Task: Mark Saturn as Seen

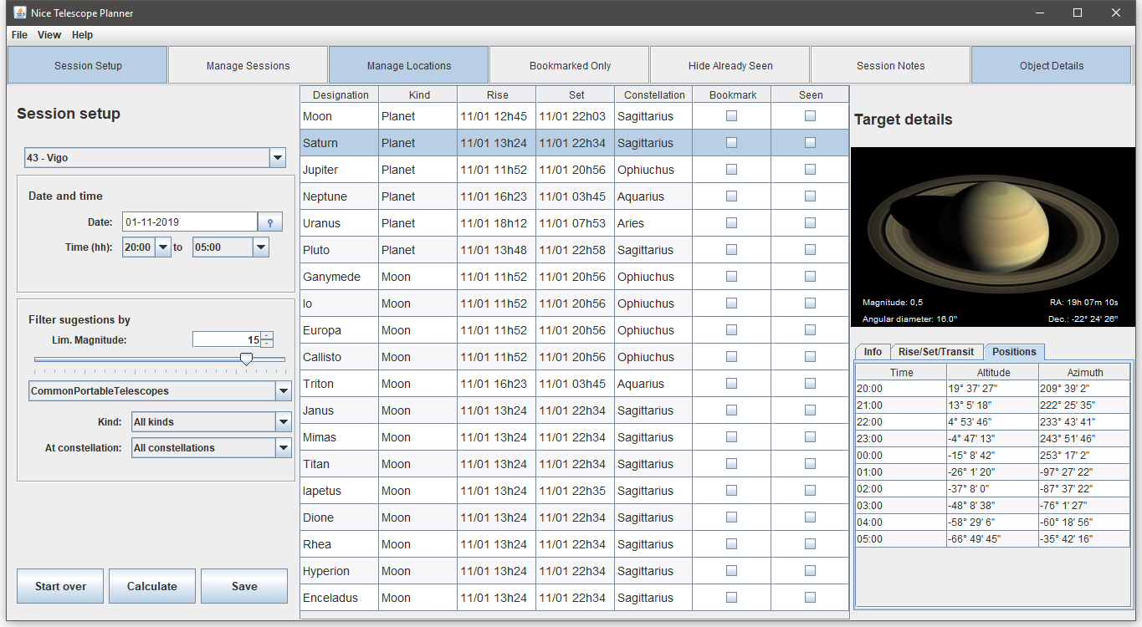Action: 809,142
